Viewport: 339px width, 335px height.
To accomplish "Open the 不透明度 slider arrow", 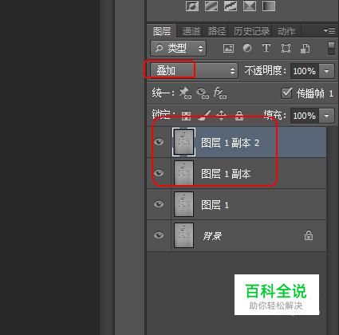I will (x=326, y=71).
